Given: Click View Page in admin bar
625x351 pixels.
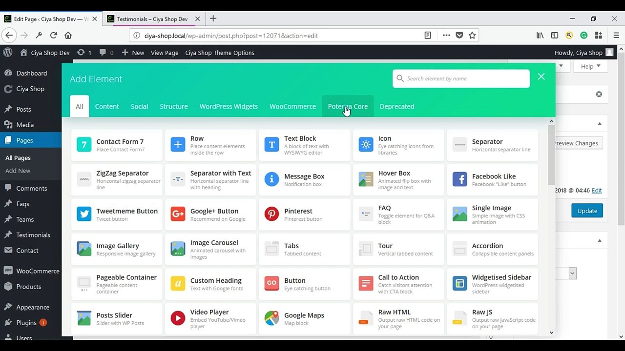Looking at the screenshot, I should [x=165, y=53].
